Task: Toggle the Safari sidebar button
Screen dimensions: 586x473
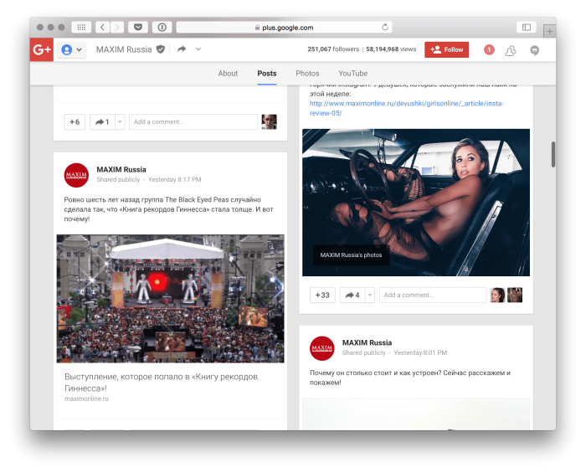Action: coord(527,28)
